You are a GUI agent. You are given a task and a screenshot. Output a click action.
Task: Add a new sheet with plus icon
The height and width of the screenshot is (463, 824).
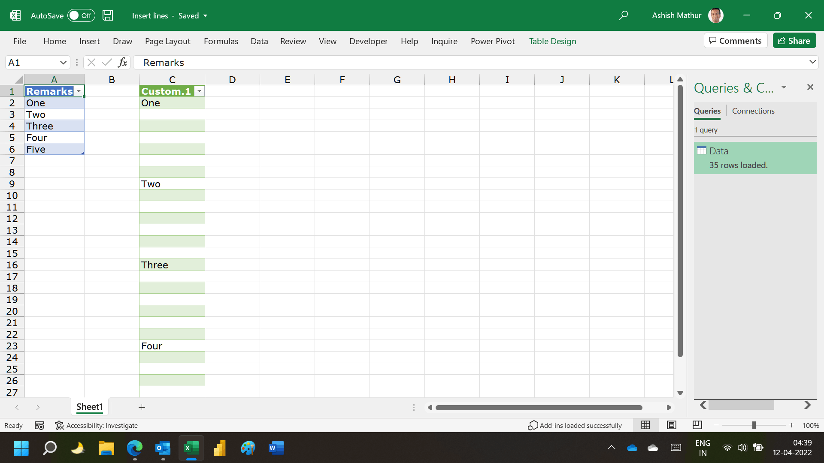click(142, 407)
